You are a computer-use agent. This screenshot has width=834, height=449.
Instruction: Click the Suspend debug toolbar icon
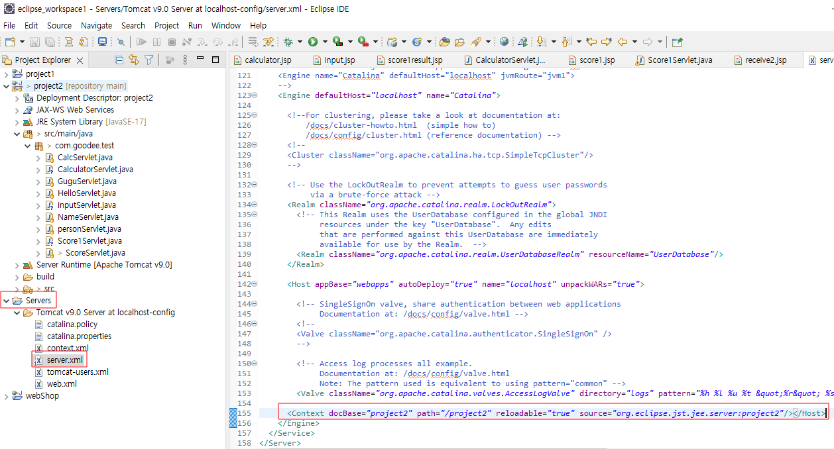tap(156, 42)
